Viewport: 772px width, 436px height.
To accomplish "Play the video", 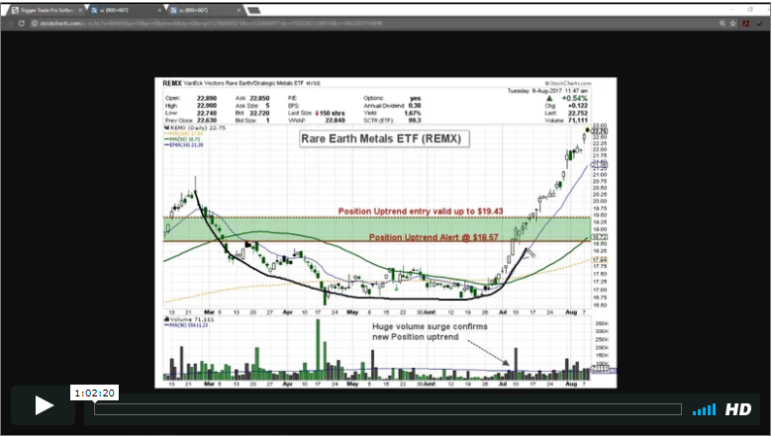I will coord(44,405).
